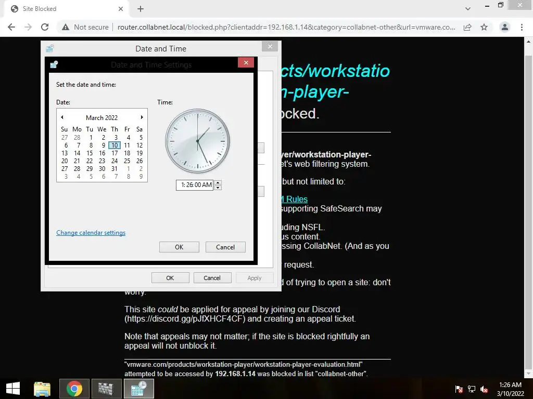Go to next month in calendar
The image size is (533, 399).
(142, 117)
